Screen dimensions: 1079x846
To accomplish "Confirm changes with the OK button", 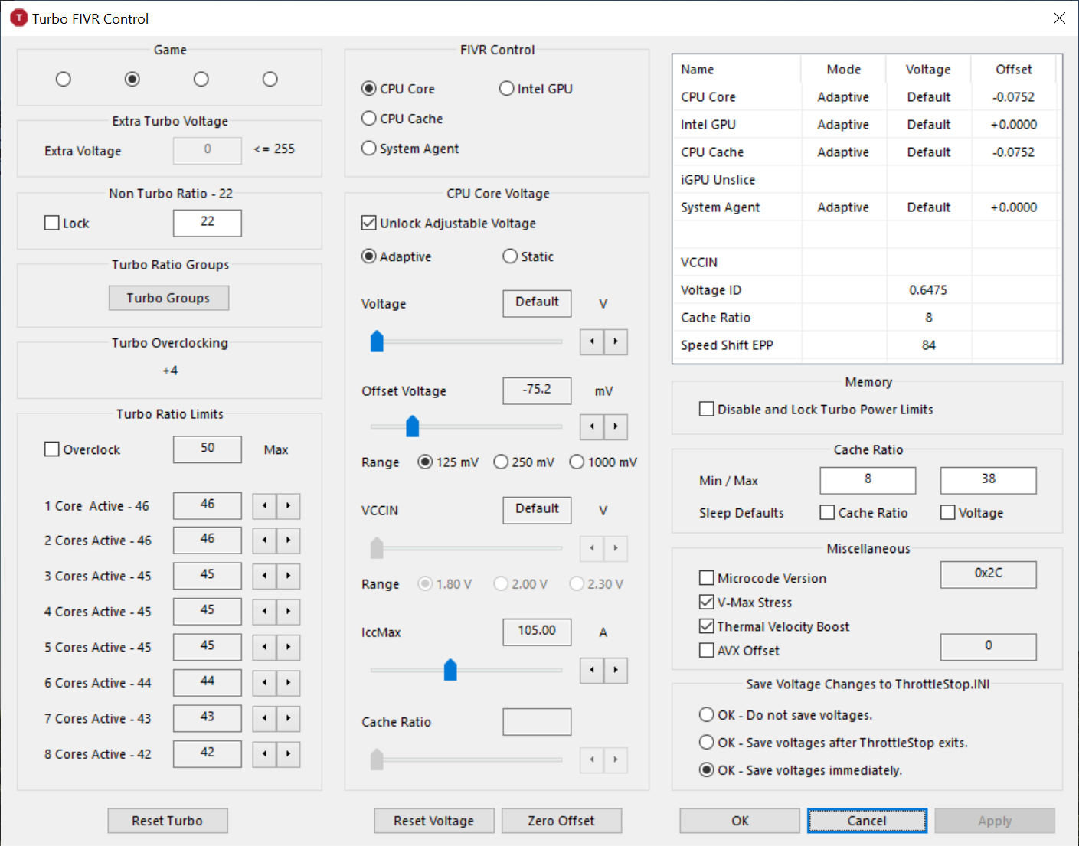I will pyautogui.click(x=740, y=821).
